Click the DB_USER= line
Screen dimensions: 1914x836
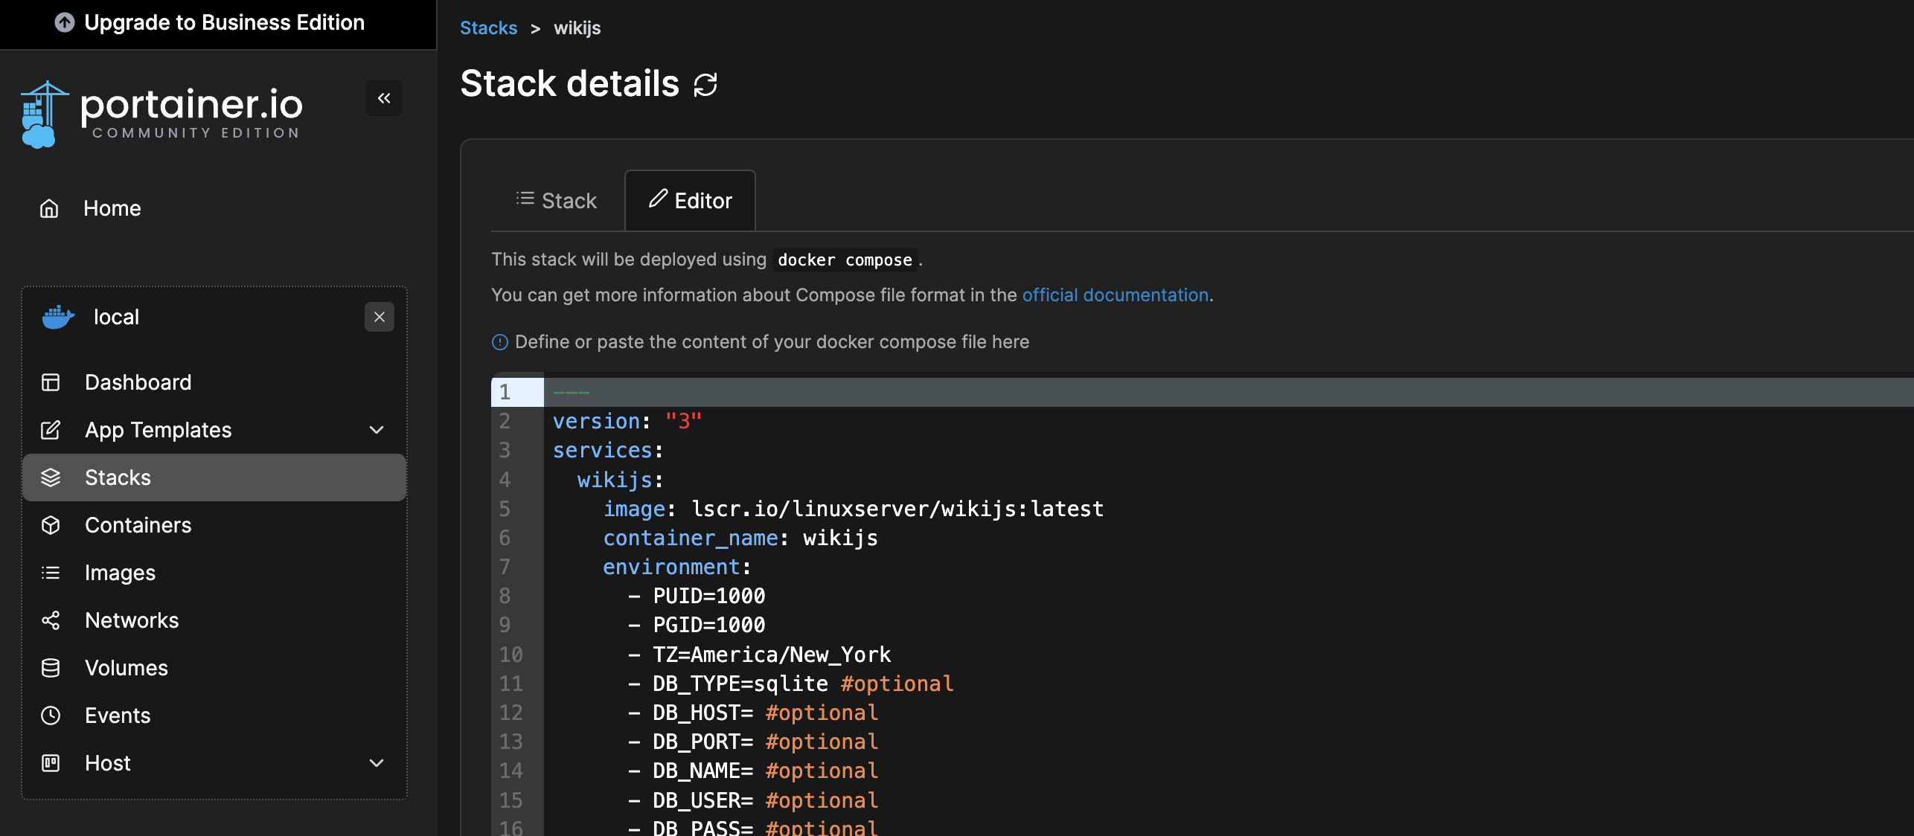point(753,801)
